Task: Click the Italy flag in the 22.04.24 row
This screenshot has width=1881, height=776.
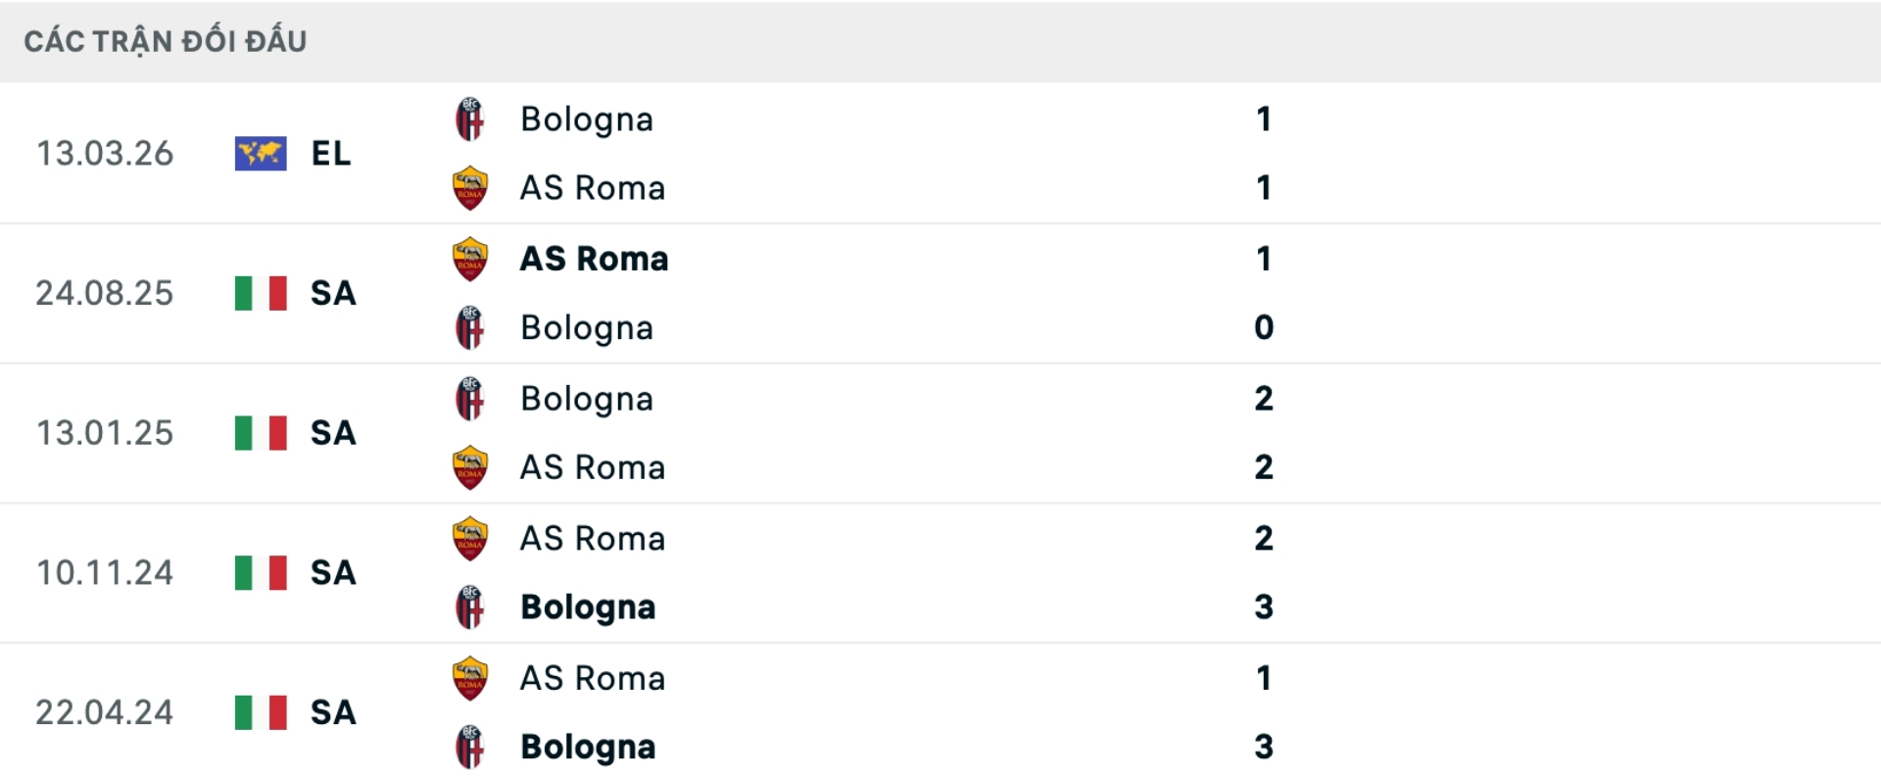Action: pos(261,712)
